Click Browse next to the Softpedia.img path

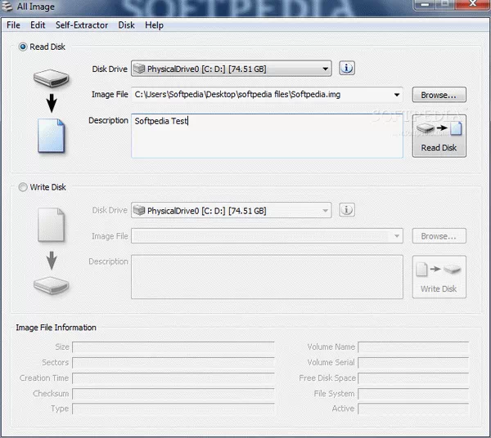pos(439,95)
